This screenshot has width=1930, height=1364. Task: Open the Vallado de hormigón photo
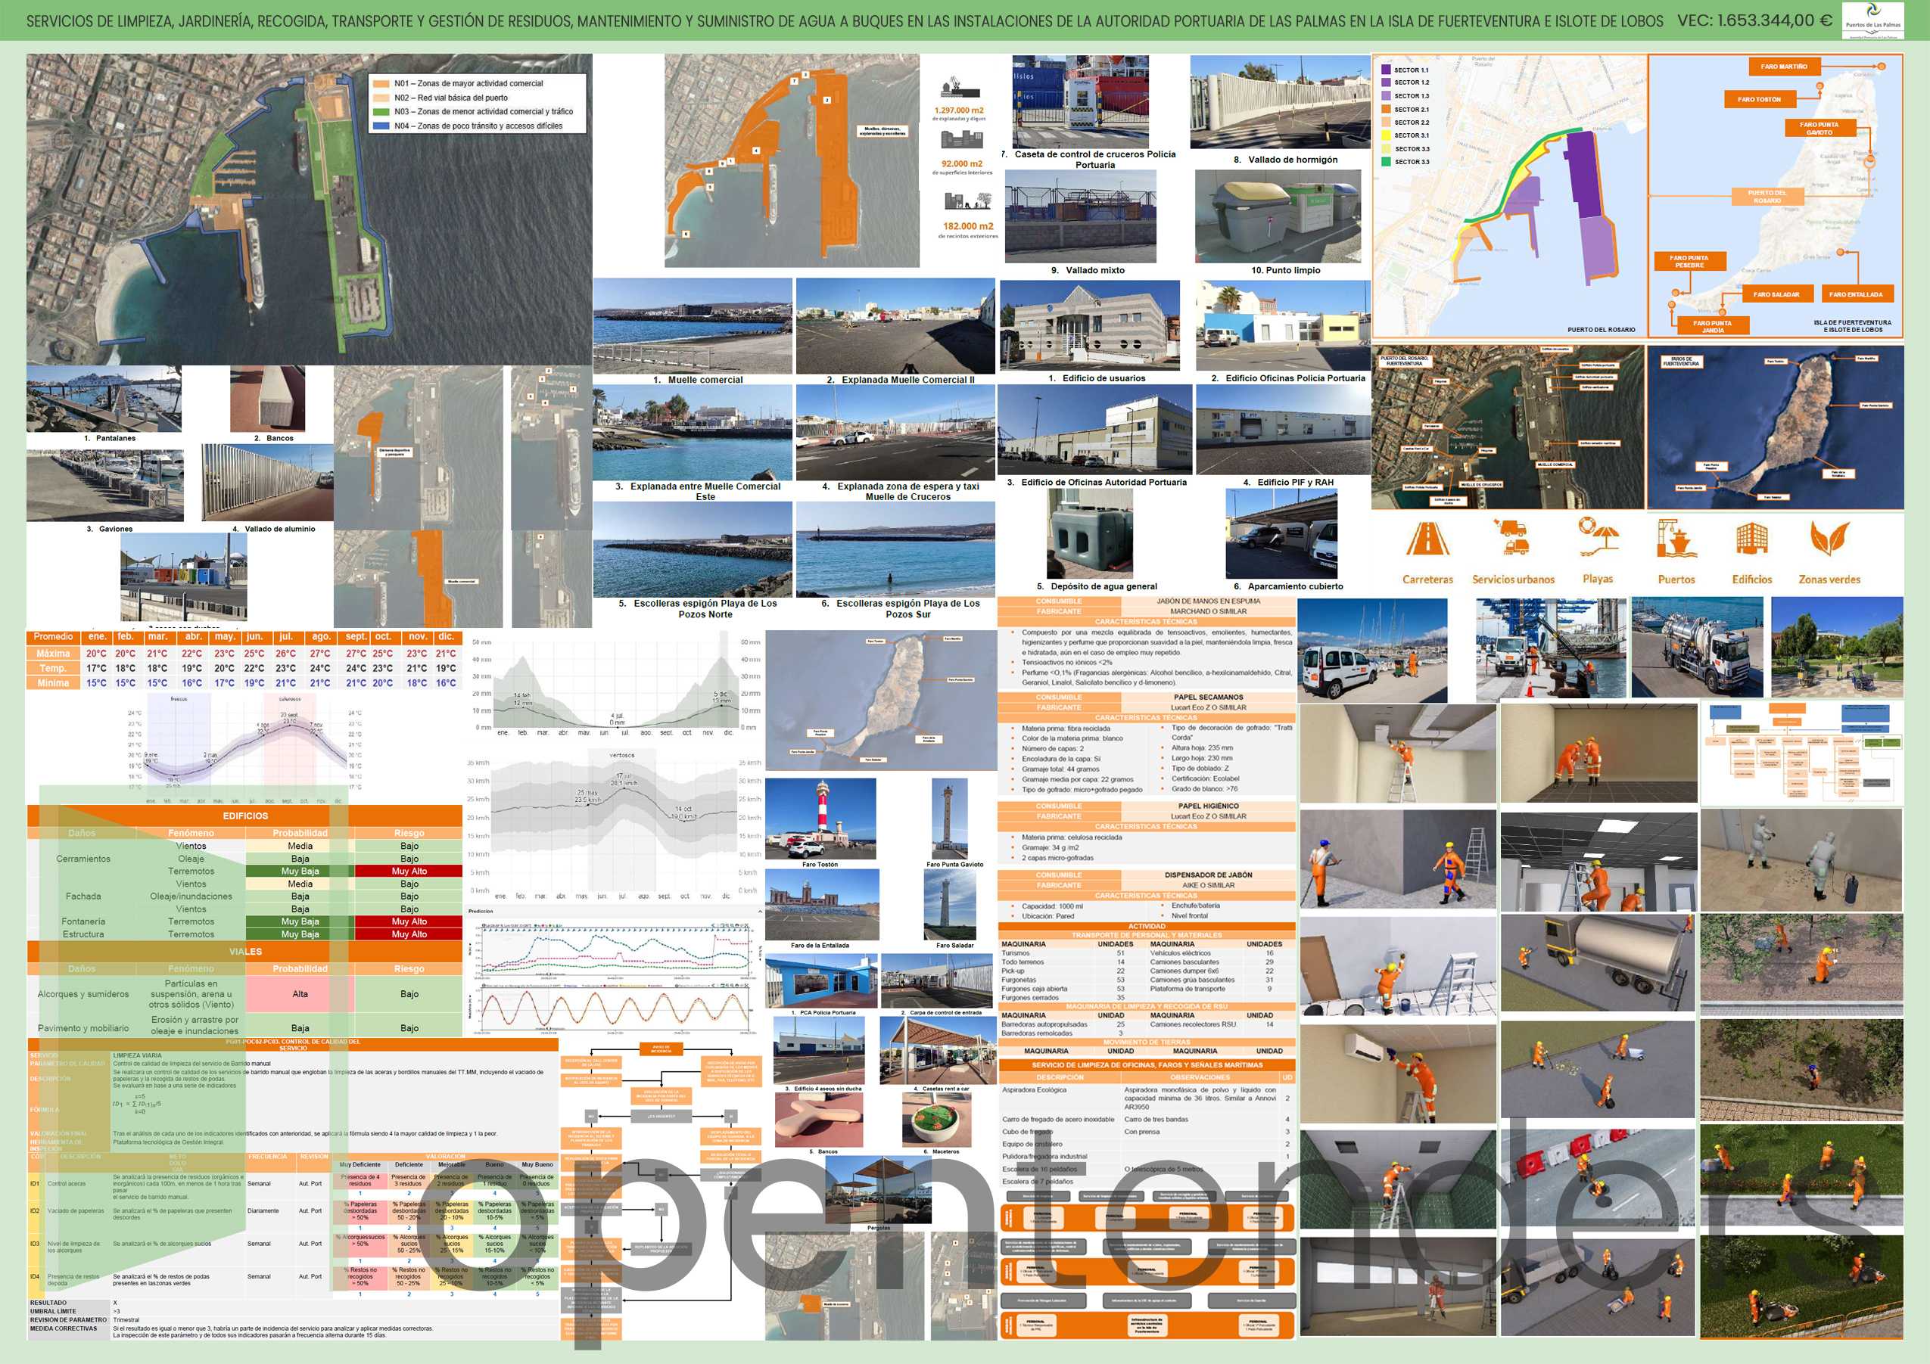(x=1280, y=103)
